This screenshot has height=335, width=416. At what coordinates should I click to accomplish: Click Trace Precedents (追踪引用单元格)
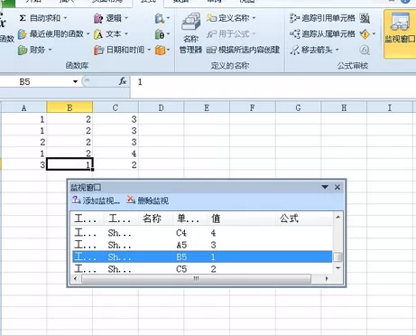pos(322,18)
